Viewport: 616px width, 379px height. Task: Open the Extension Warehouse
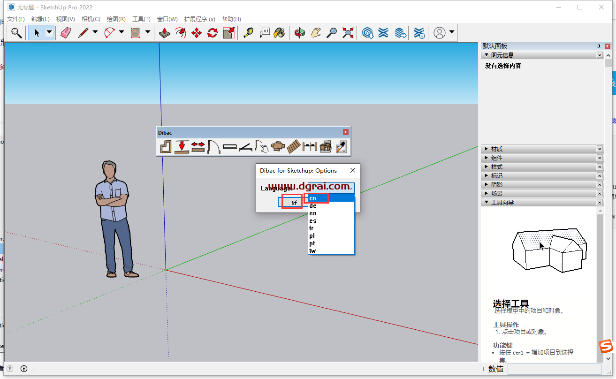[383, 33]
